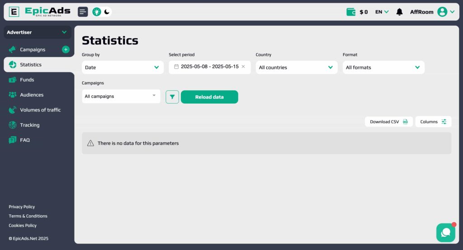Clear the selected period with X
The height and width of the screenshot is (250, 463).
[x=243, y=67]
